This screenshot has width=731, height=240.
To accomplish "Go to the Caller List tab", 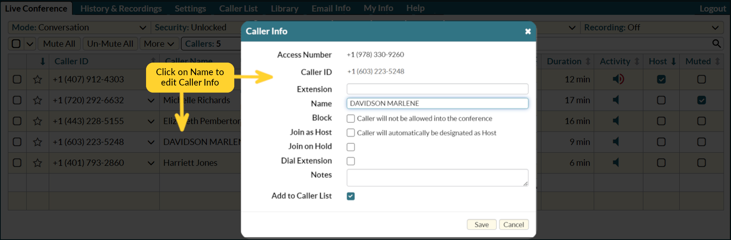I will pyautogui.click(x=238, y=9).
